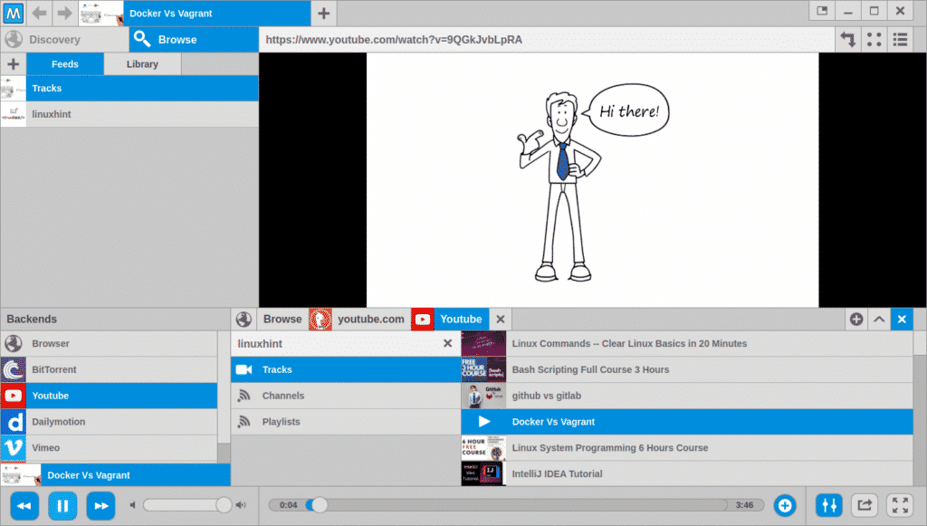927x526 pixels.
Task: Click the share/export icon in player bar
Action: pos(865,505)
